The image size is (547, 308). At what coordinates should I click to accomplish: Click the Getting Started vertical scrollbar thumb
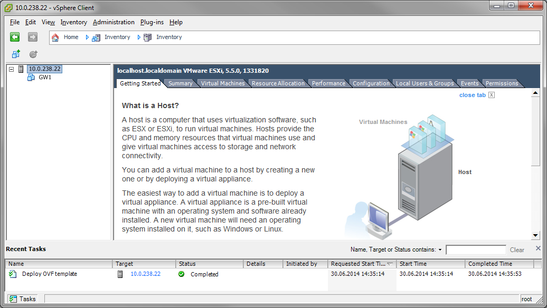535,131
